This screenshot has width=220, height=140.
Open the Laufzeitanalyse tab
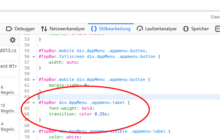157,29
